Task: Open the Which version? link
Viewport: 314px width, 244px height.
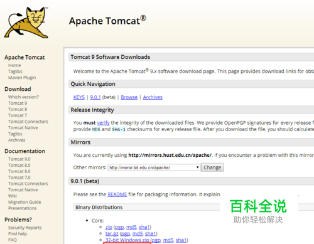Action: pos(23,97)
